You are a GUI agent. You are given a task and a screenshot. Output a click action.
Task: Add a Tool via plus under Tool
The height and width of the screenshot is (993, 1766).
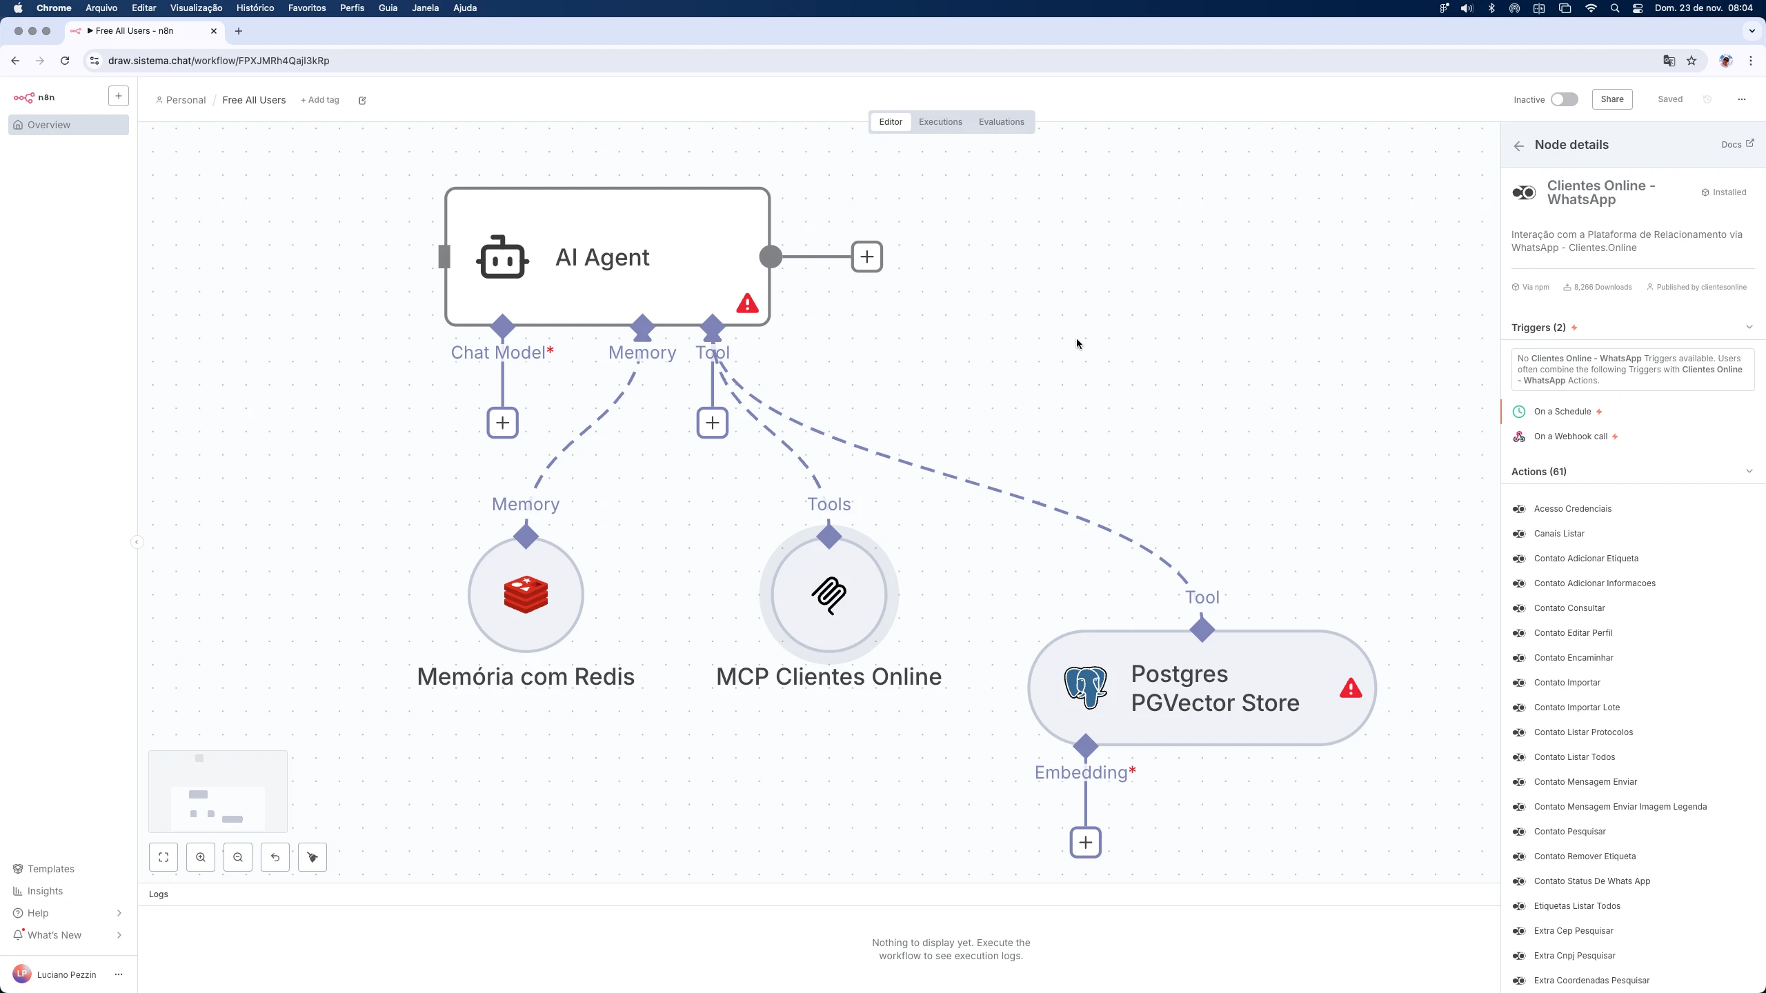(713, 423)
